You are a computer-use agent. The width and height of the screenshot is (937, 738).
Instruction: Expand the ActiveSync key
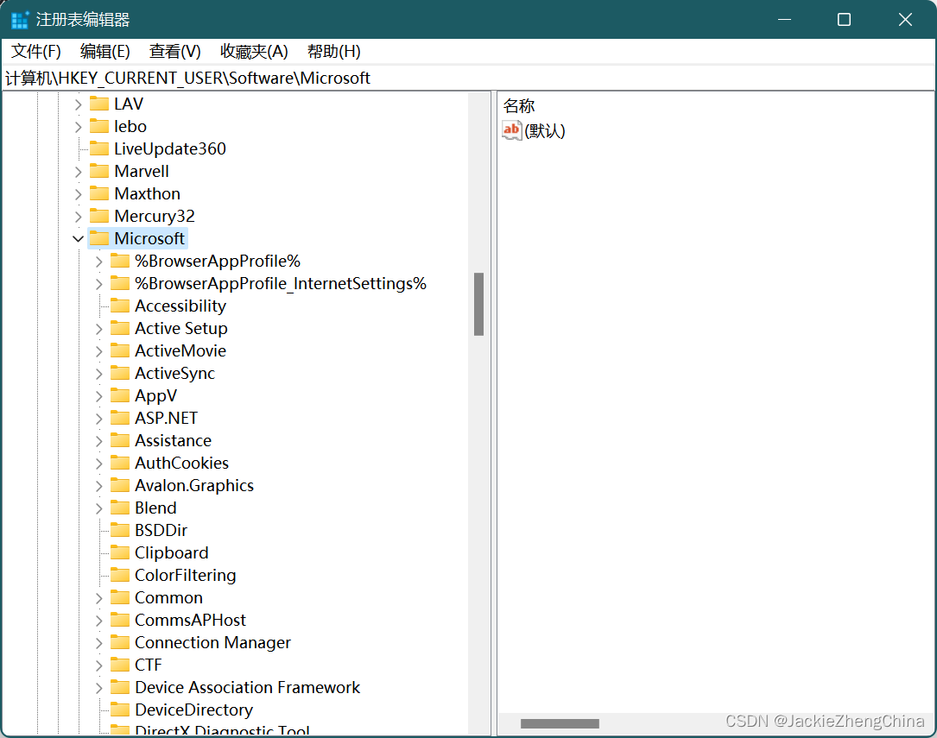(98, 374)
